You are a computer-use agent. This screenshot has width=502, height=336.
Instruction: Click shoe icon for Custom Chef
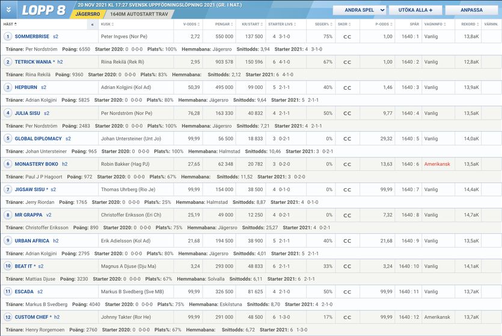347,317
